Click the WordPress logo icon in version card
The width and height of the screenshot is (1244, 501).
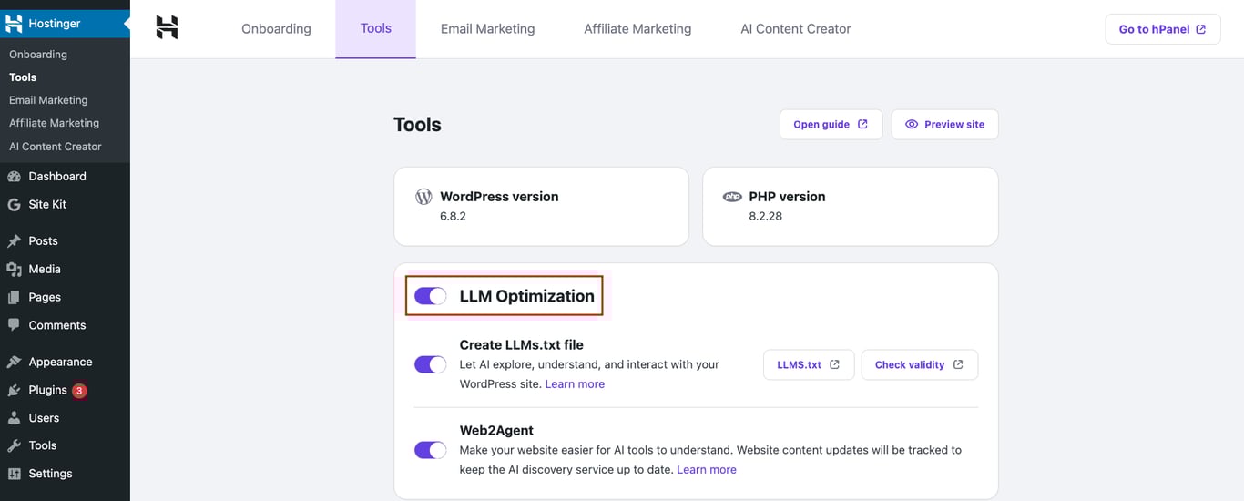click(423, 197)
